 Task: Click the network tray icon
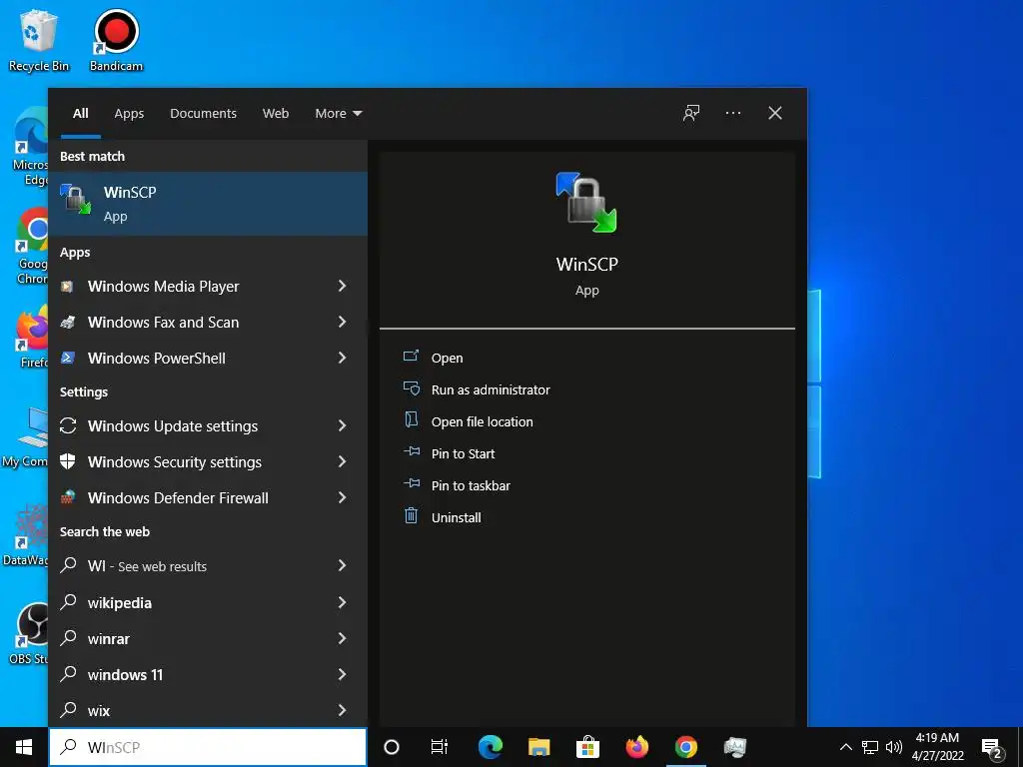(870, 747)
